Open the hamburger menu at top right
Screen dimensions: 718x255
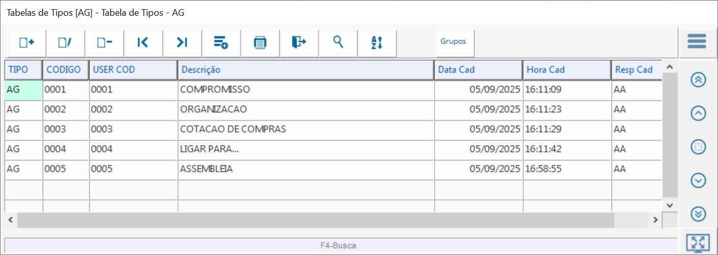pos(697,41)
